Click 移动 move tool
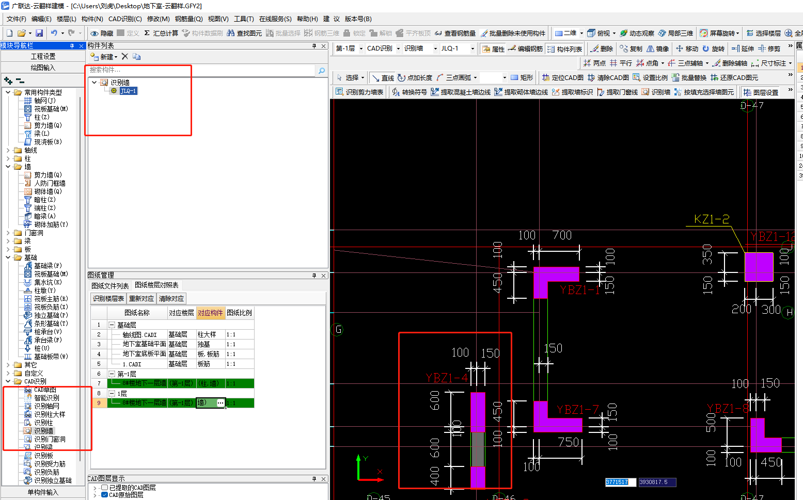803x500 pixels. click(687, 49)
